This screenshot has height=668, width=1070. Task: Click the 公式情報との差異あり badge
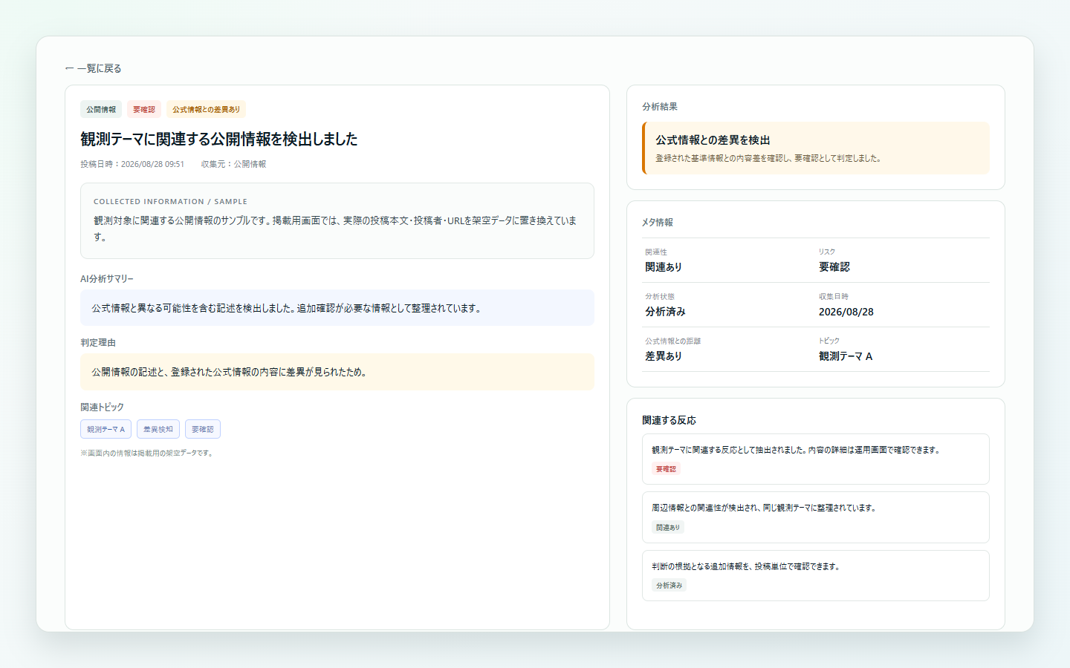pyautogui.click(x=207, y=109)
